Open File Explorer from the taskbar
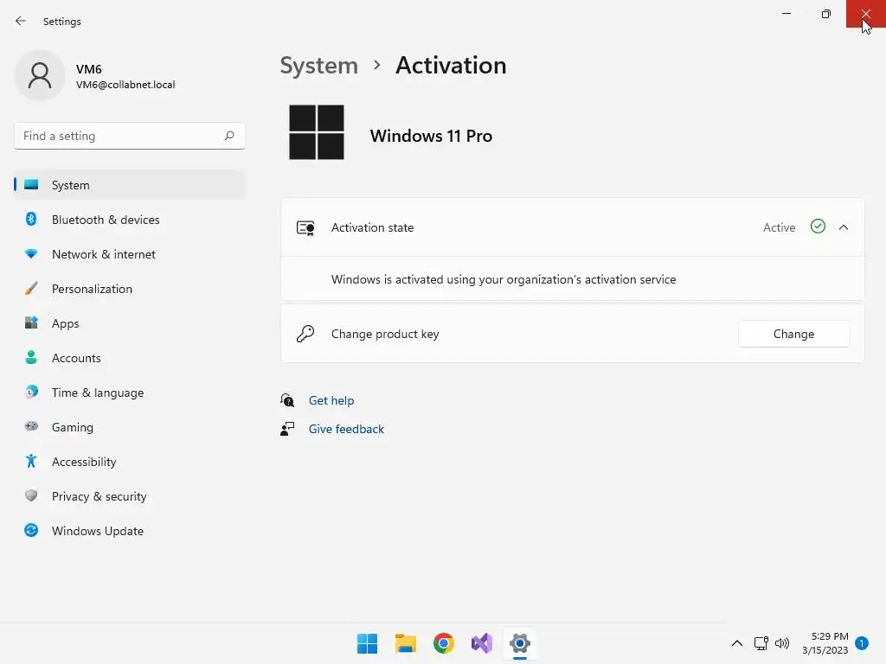The width and height of the screenshot is (886, 664). (x=405, y=643)
